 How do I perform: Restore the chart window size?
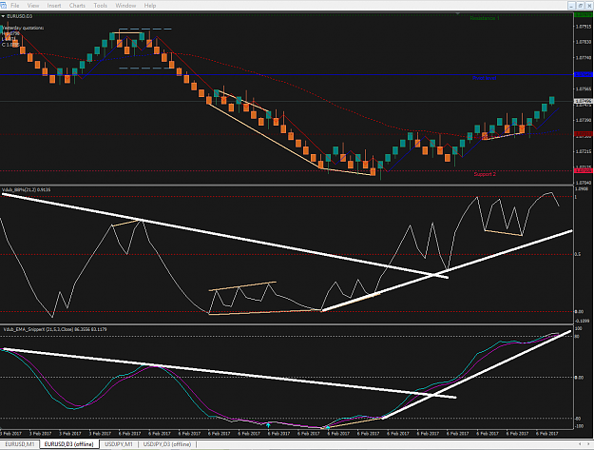point(581,6)
